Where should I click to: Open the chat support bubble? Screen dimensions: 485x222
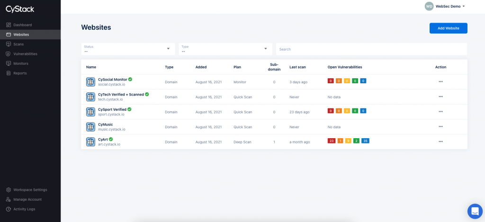475,211
